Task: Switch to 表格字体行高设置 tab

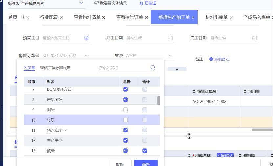Action: [x=55, y=68]
